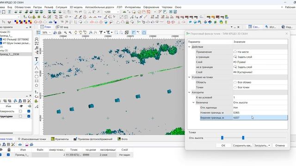Image resolution: width=296 pixels, height=166 pixels.
Task: Click the magnifier icon in second toolbar row
Action: (x=202, y=17)
